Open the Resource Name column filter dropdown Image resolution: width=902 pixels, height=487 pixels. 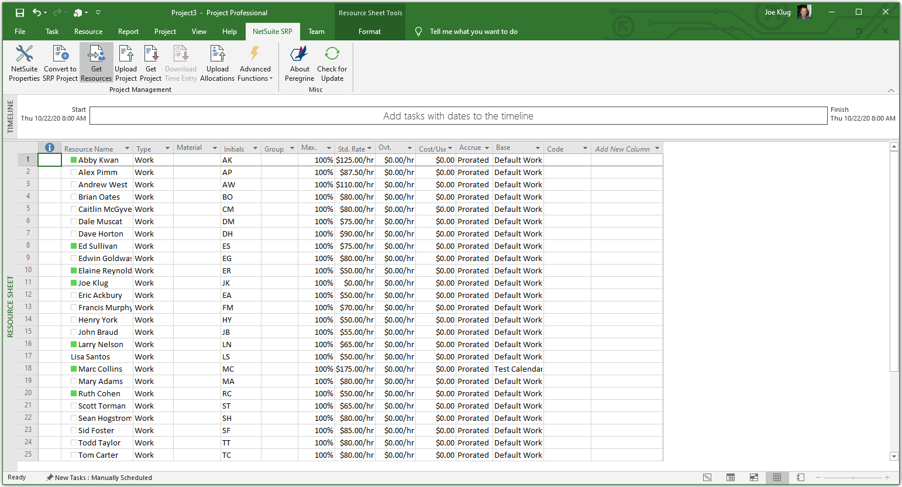[126, 149]
